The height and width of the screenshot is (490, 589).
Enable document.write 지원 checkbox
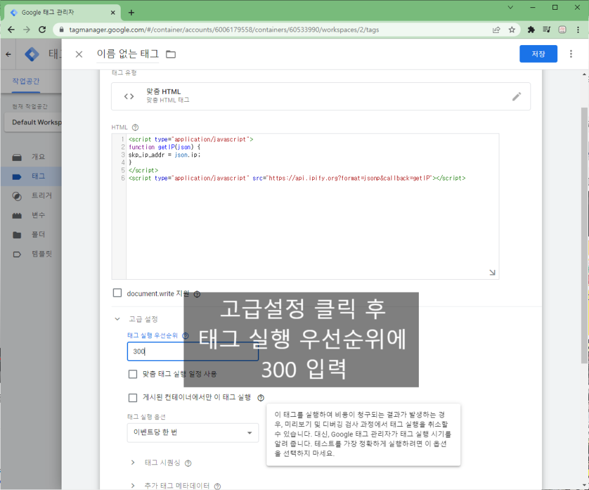(x=118, y=293)
